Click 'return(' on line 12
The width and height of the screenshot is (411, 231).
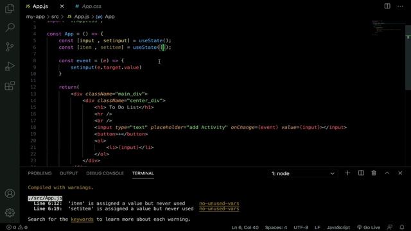tap(69, 87)
